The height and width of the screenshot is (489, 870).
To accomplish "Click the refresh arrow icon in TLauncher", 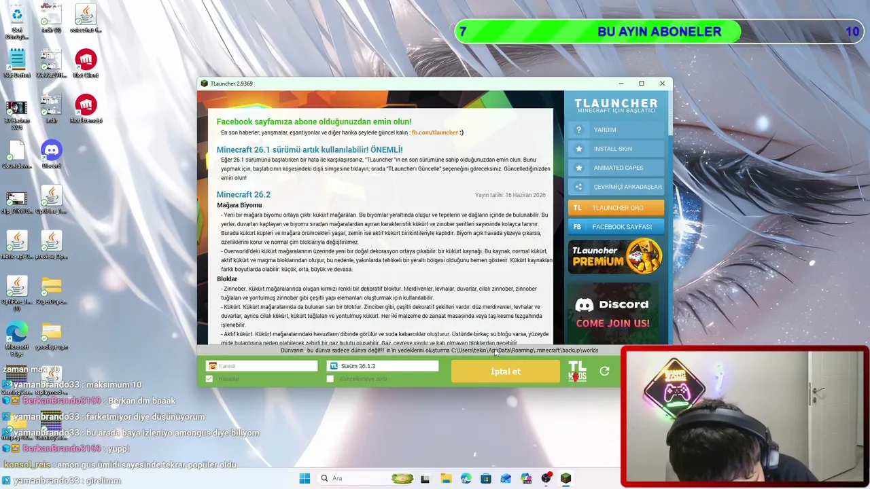I will point(604,371).
